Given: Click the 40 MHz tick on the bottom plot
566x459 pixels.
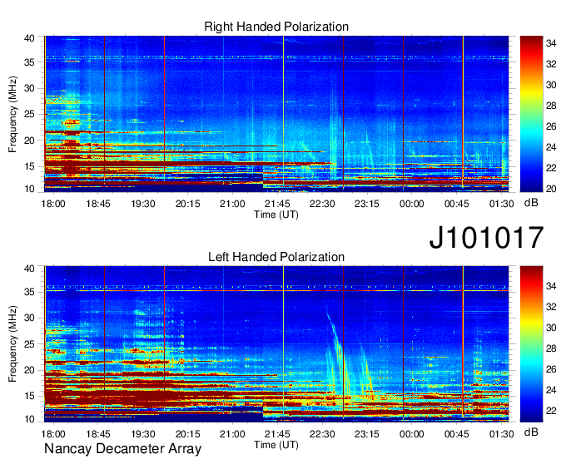Looking at the screenshot, I should [x=30, y=269].
